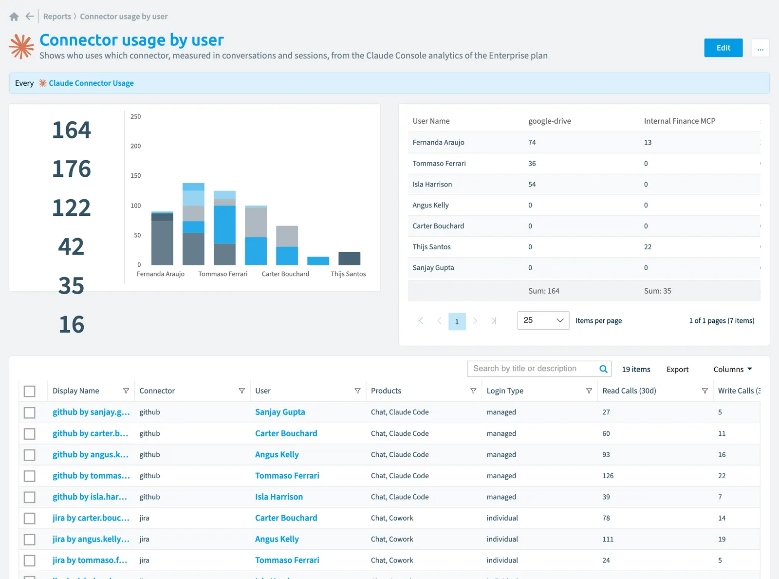This screenshot has width=779, height=579.
Task: Check the github by angus.k row checkbox
Action: 30,455
